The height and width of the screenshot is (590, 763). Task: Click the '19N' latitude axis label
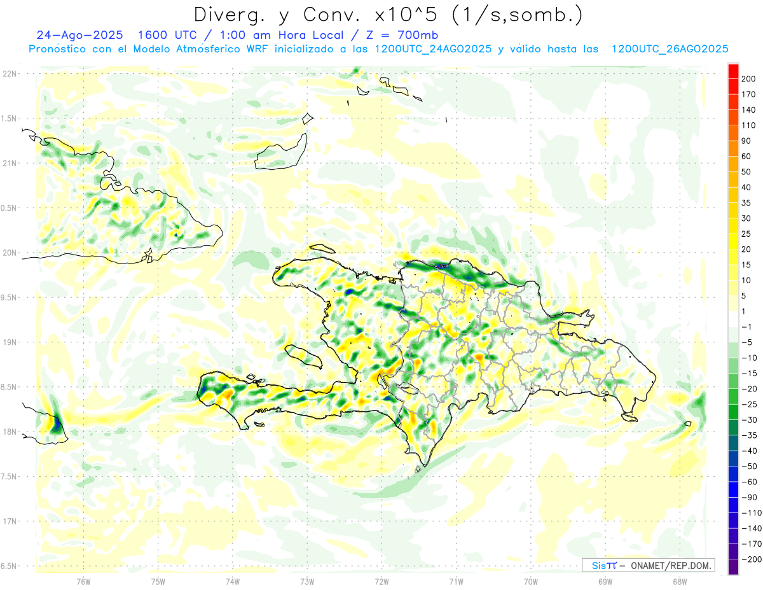[x=10, y=342]
